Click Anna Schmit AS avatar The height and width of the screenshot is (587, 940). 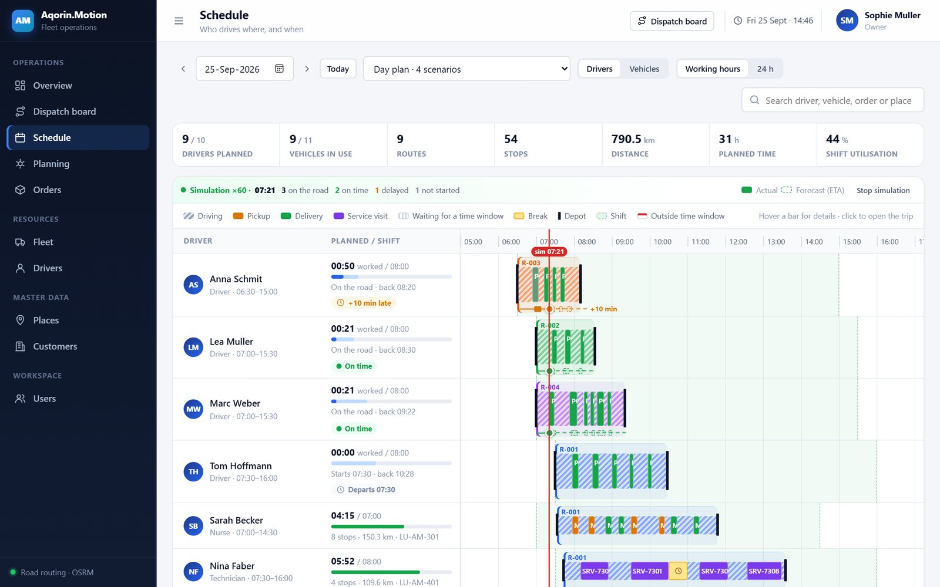193,285
